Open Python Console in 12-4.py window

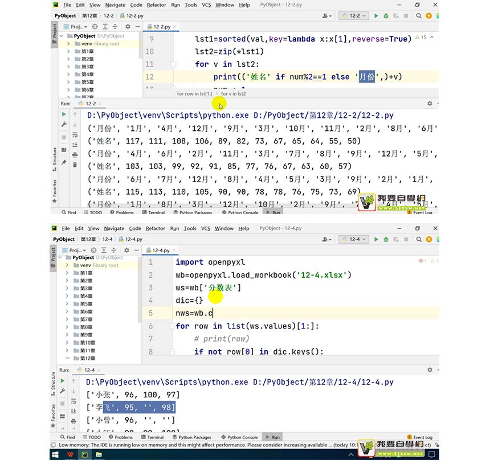coord(240,437)
